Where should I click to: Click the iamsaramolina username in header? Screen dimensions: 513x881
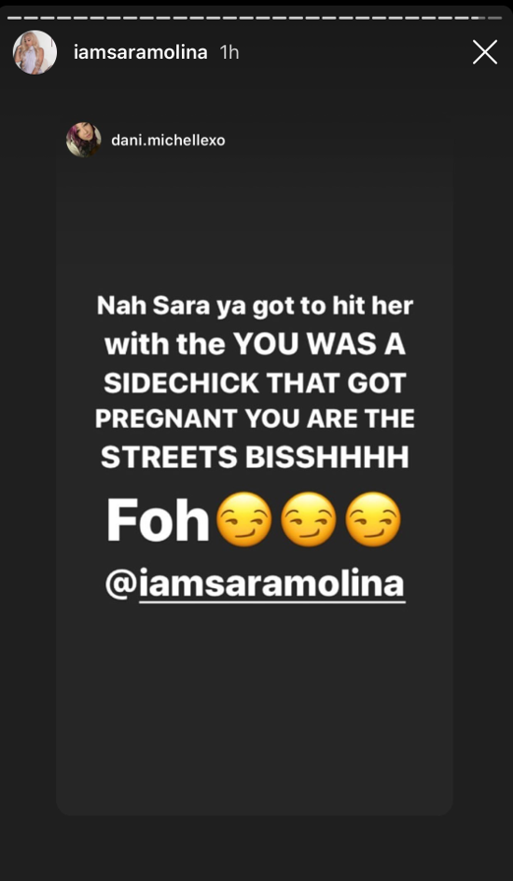(x=141, y=53)
